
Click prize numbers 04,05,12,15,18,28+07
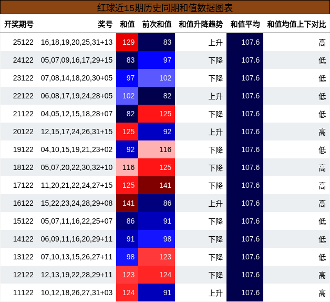[x=77, y=114]
